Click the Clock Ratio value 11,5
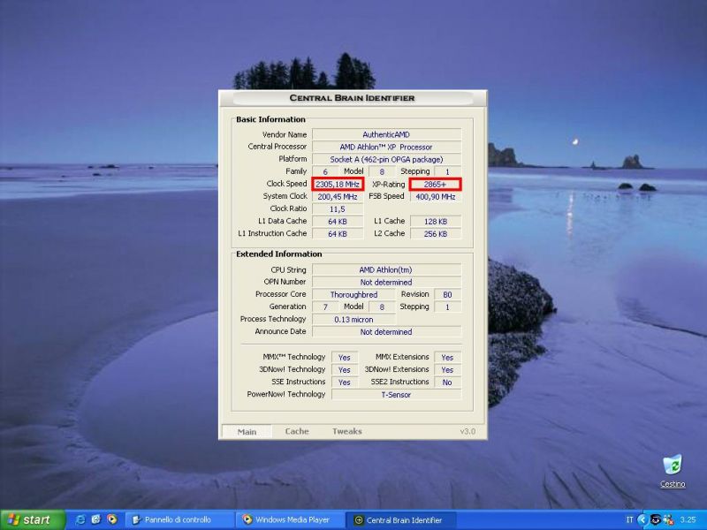 click(x=338, y=209)
